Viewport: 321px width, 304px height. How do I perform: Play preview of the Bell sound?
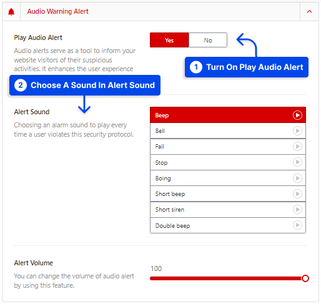[297, 130]
